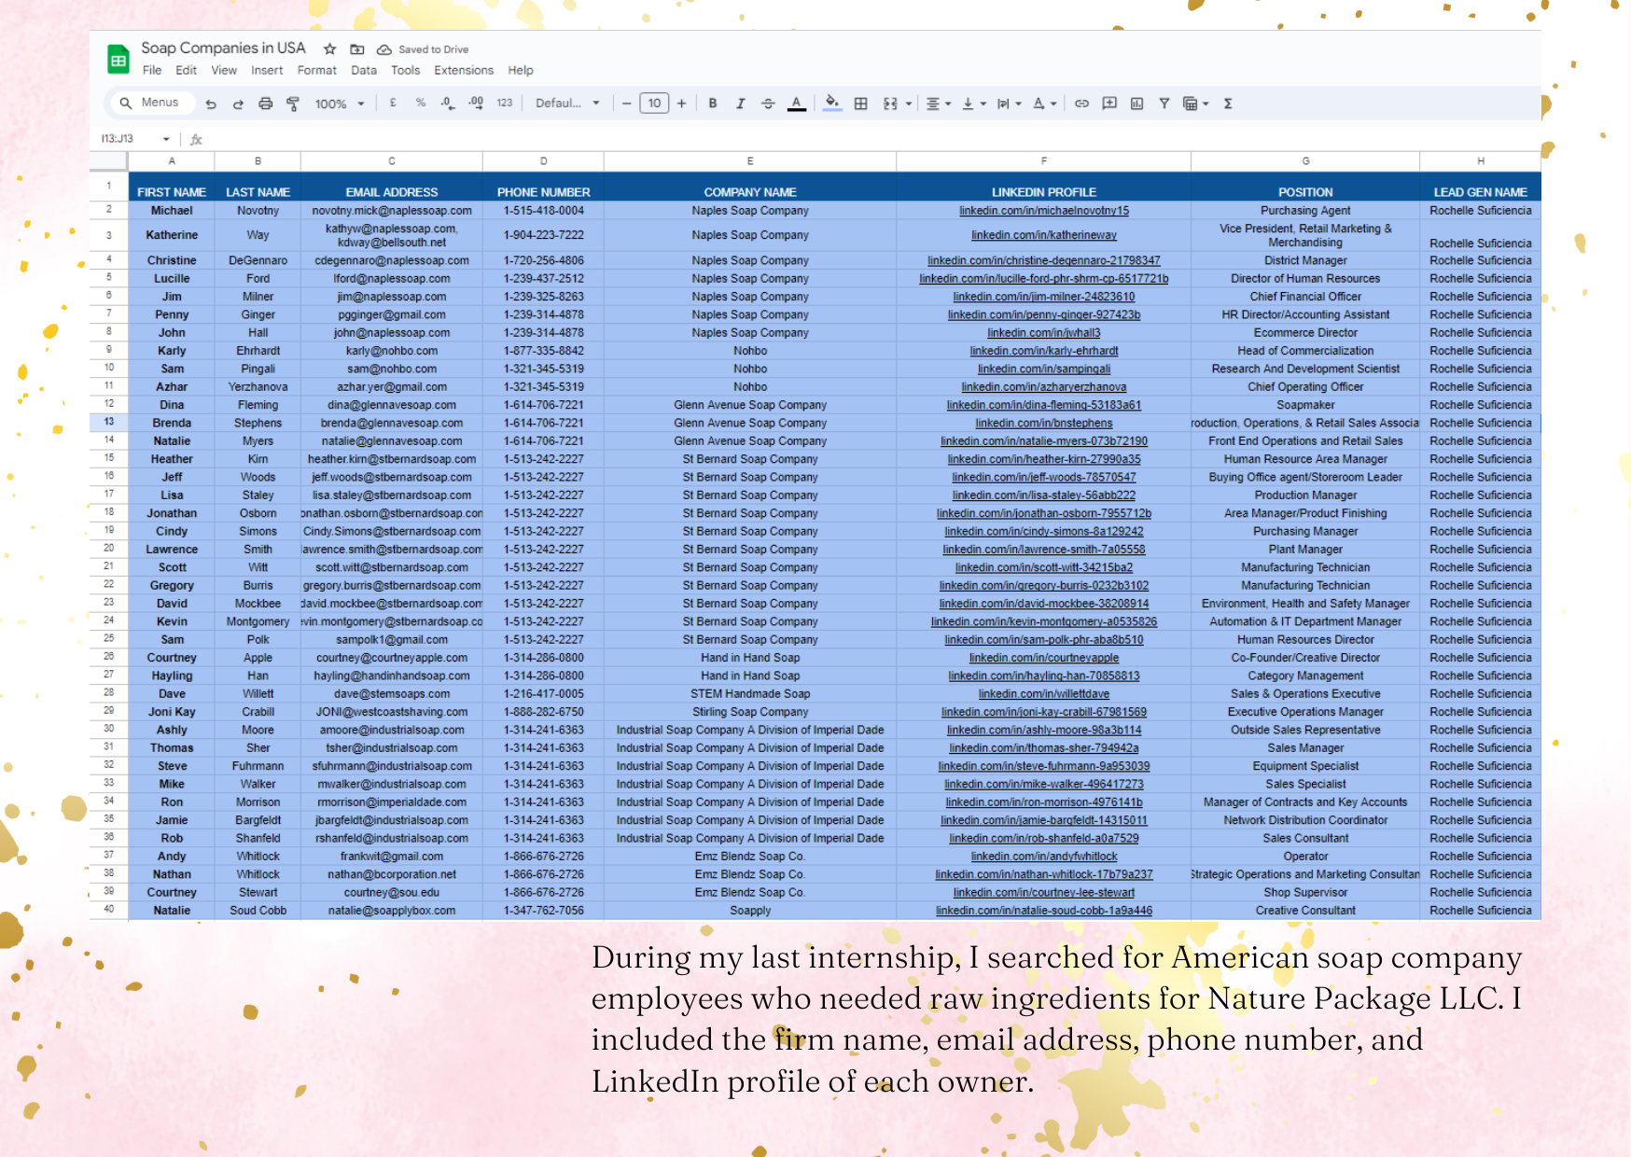Format as percent
This screenshot has height=1157, width=1631.
tap(421, 103)
